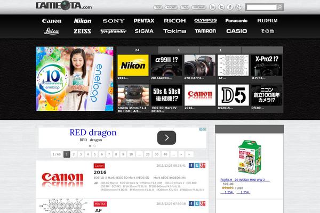Open the X-Pro2 !? thumbnail article
The image size is (320, 213).
click(267, 65)
